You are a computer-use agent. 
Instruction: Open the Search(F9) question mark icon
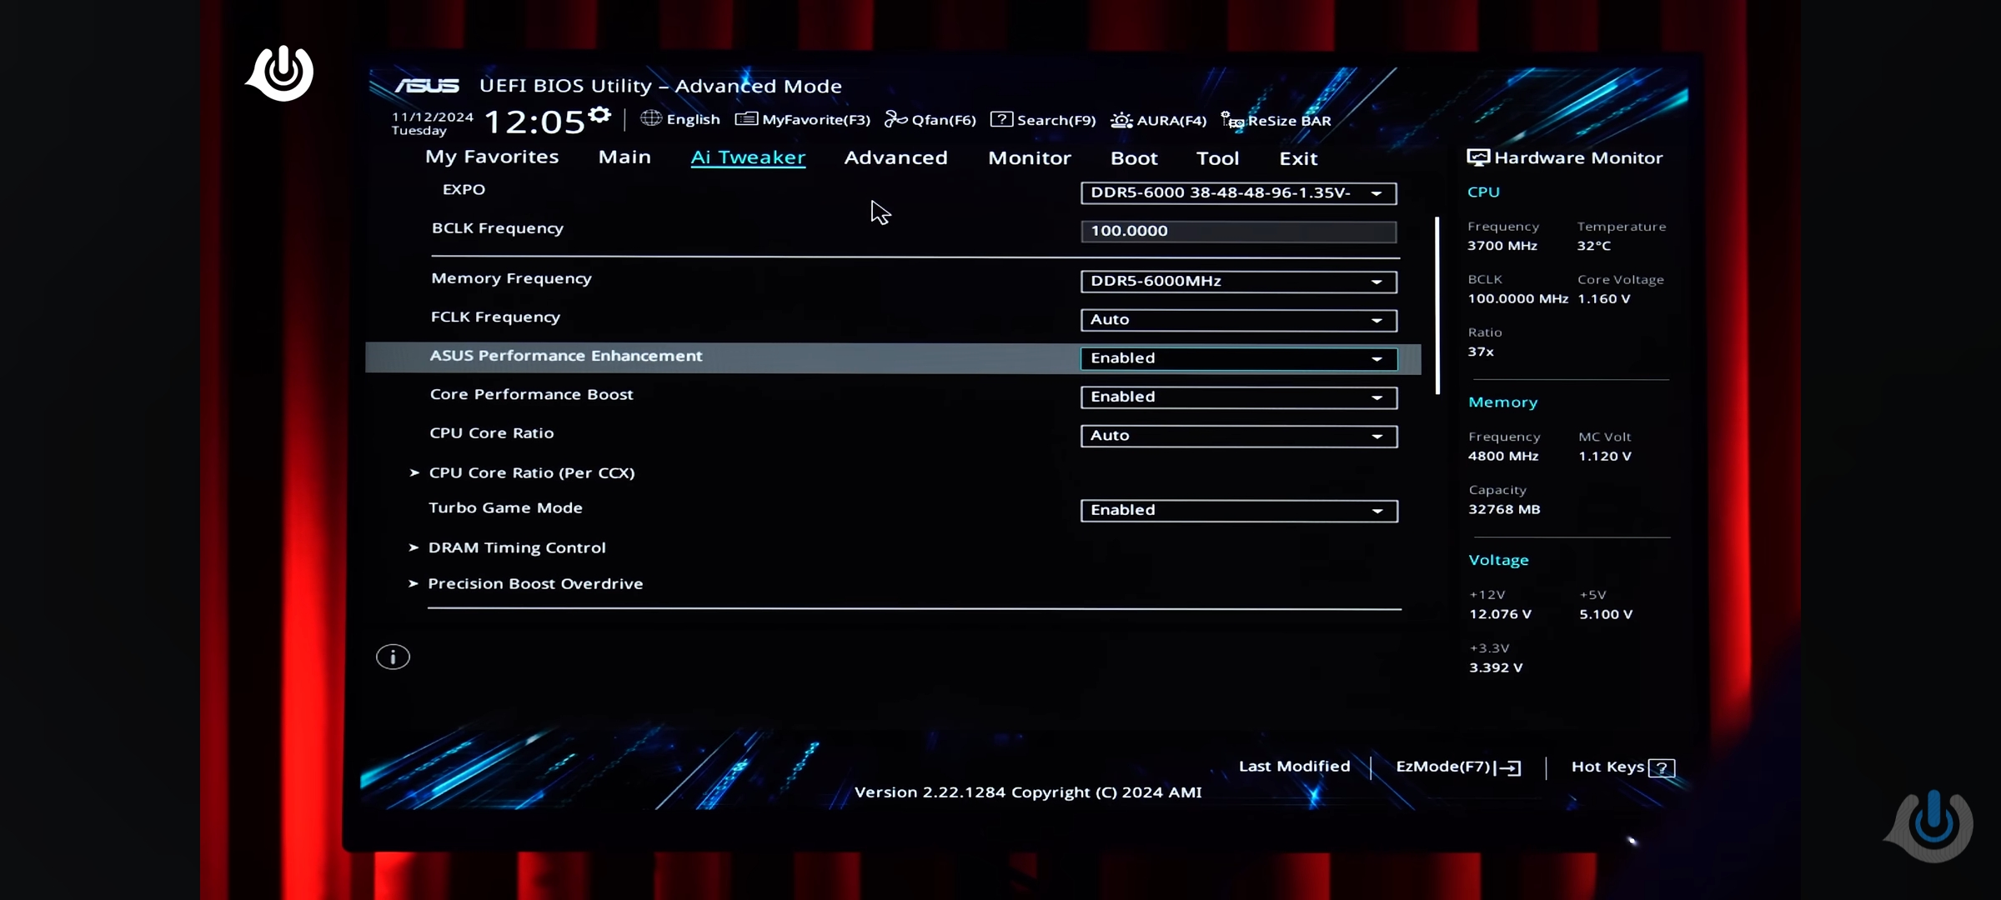point(1001,119)
